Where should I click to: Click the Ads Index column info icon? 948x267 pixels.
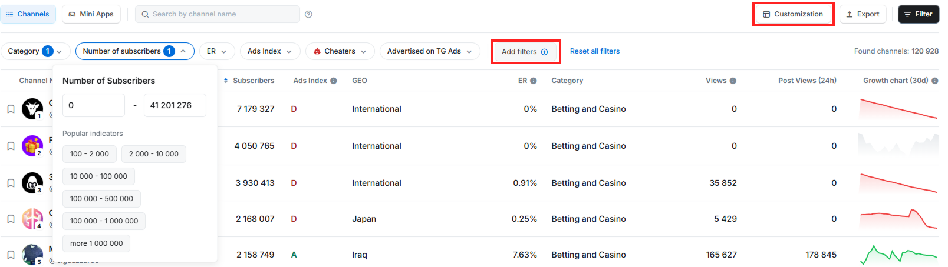[334, 81]
